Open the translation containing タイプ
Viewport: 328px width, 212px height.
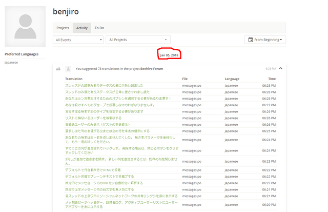click(x=104, y=111)
